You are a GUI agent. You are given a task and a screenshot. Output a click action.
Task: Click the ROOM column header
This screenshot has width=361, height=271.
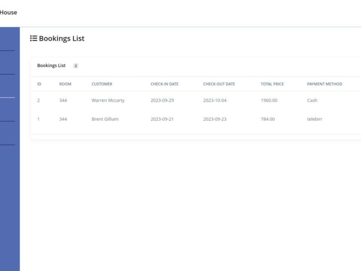(x=65, y=84)
